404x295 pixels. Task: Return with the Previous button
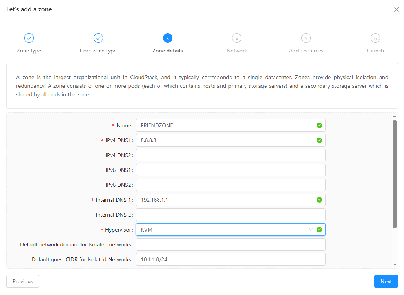pos(23,281)
